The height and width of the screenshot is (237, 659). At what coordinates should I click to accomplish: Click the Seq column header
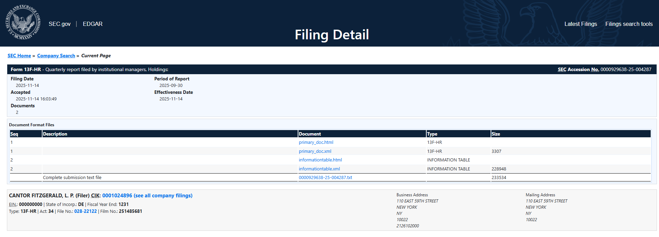14,134
